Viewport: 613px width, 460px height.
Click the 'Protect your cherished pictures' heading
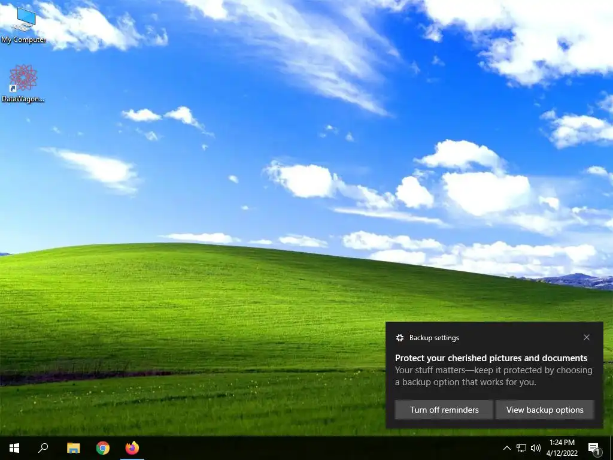click(x=491, y=358)
